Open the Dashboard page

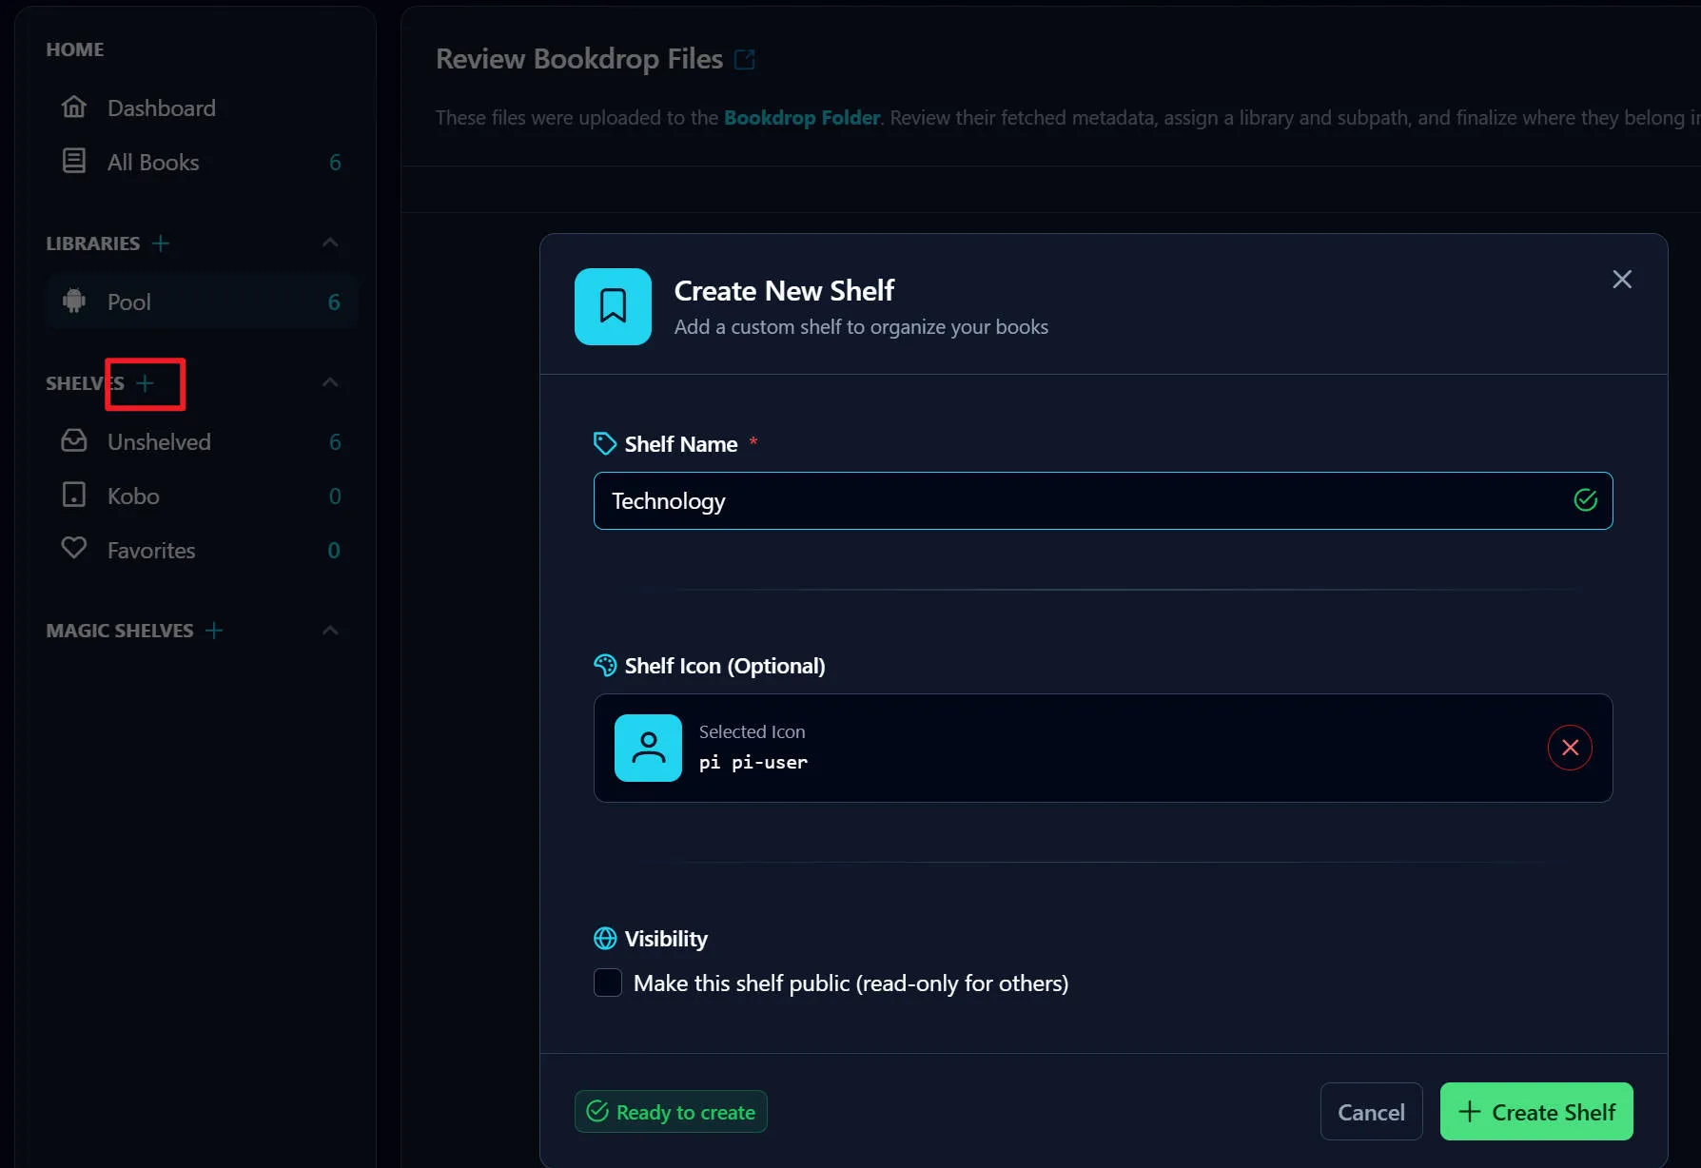pos(161,107)
